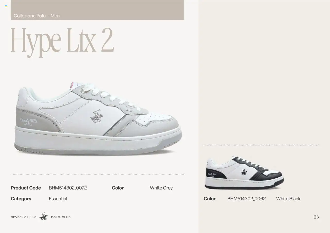Click the Beverly Hills script on grey heel
Screen dimensions: 330x233
29,122
